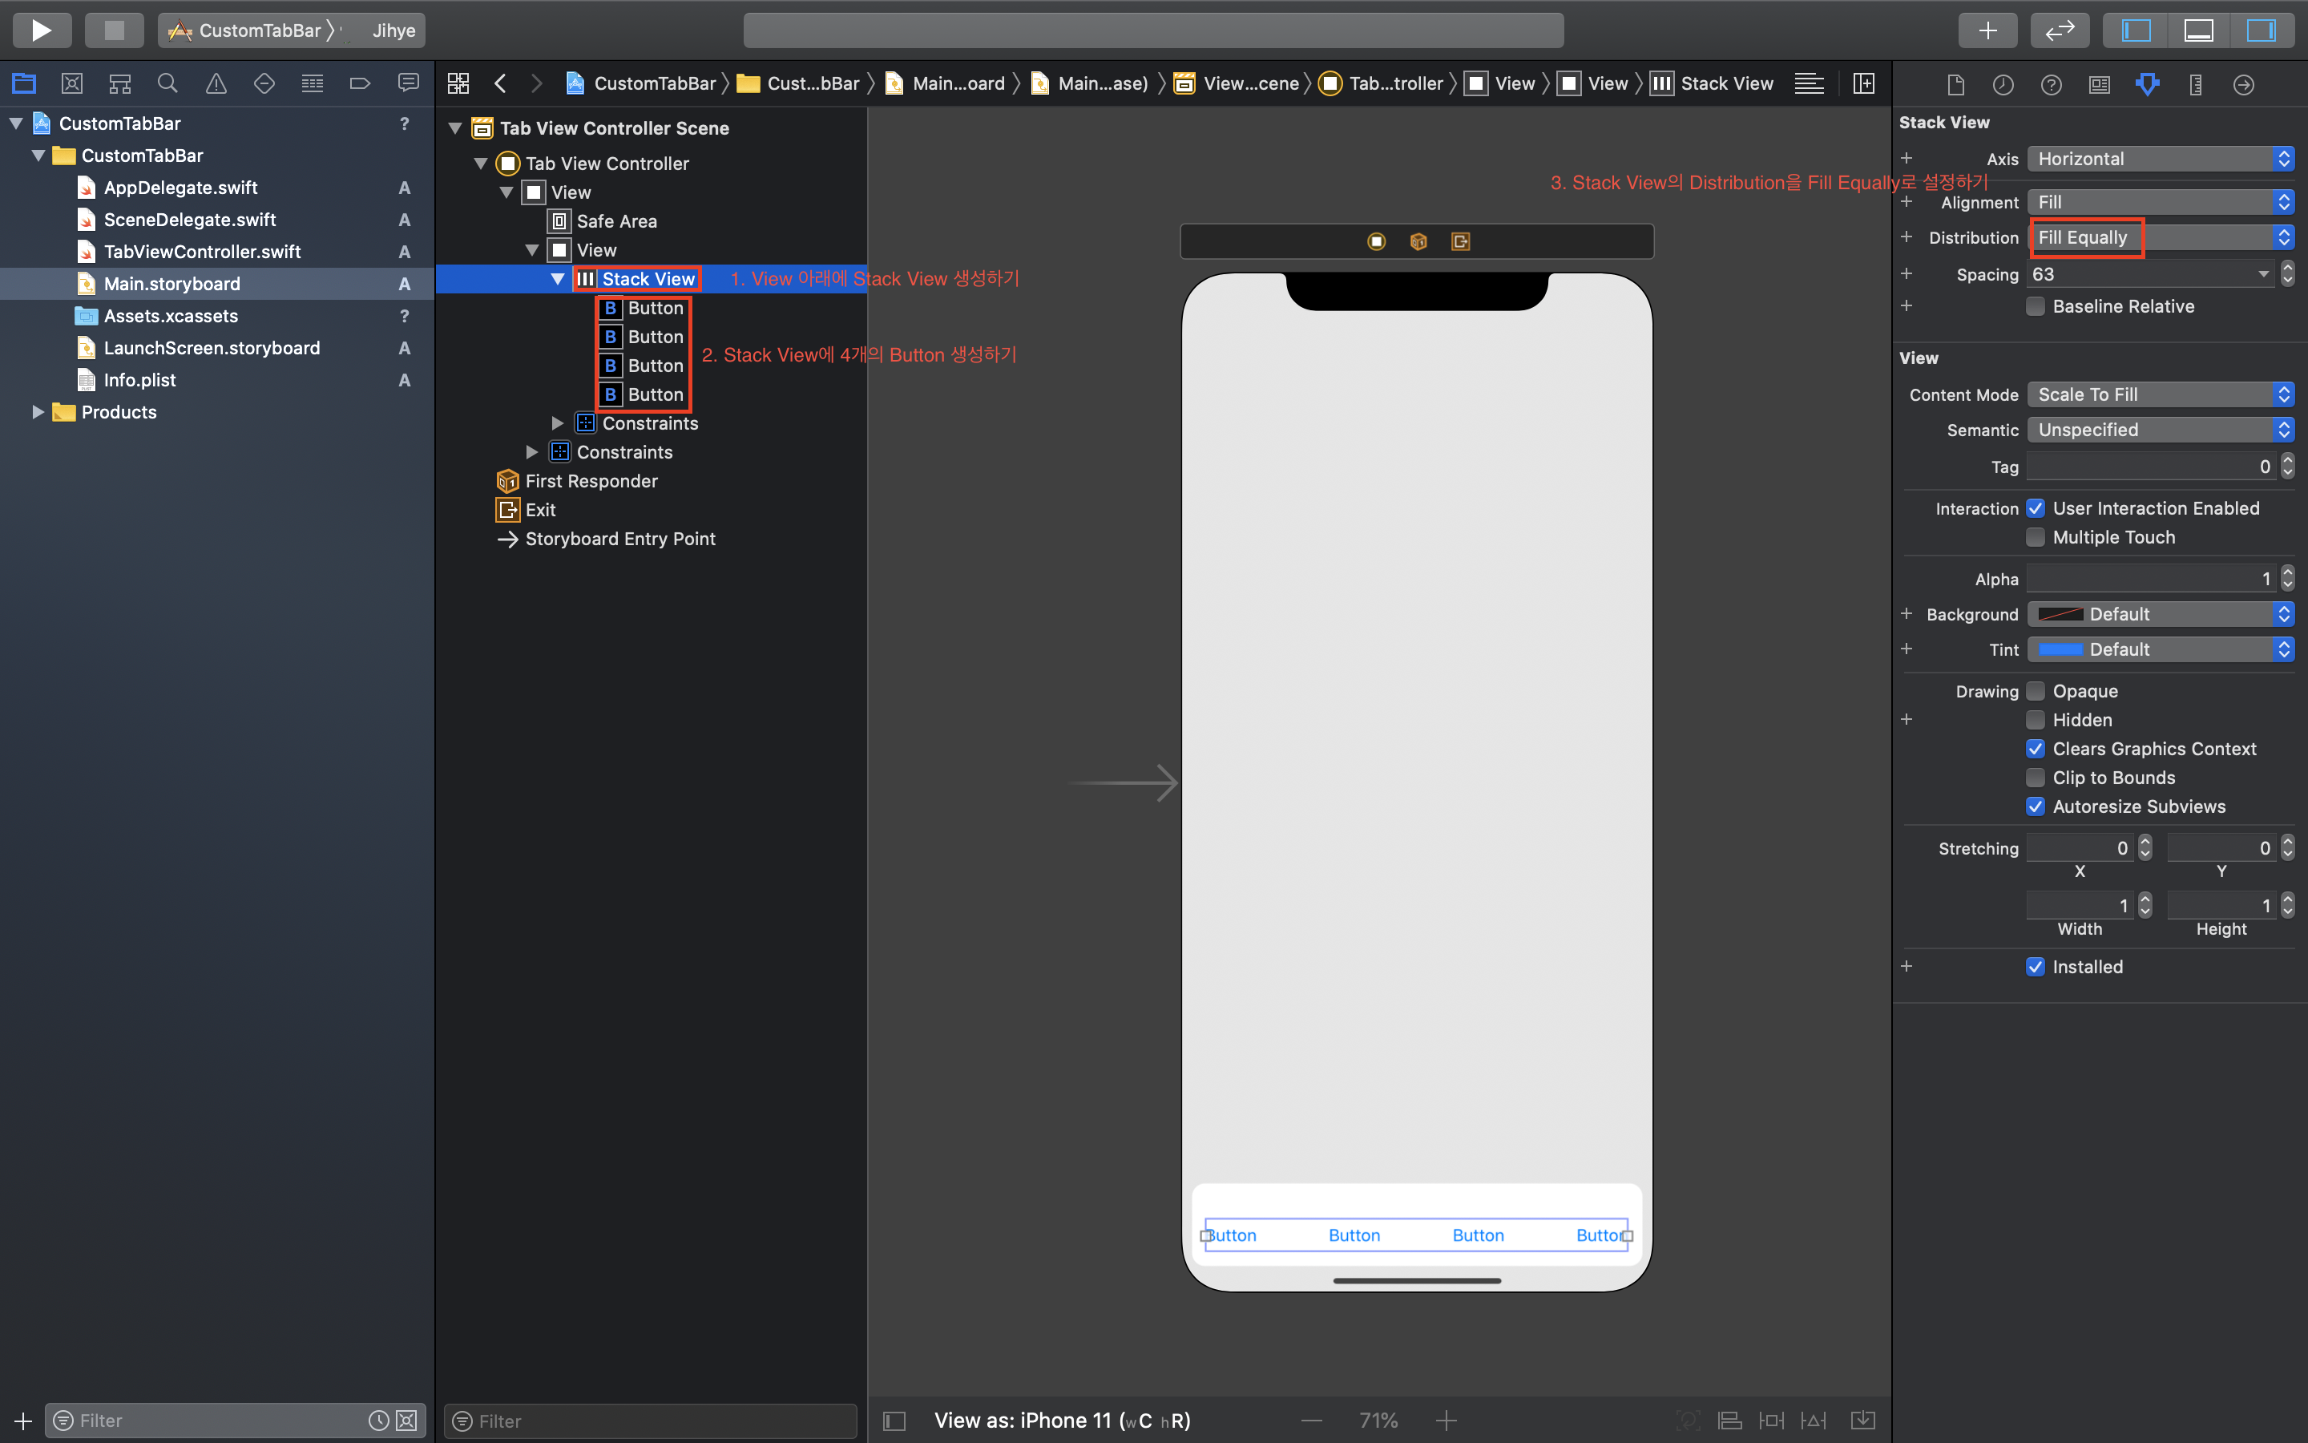Open the Connections inspector arrow icon

click(x=2243, y=84)
